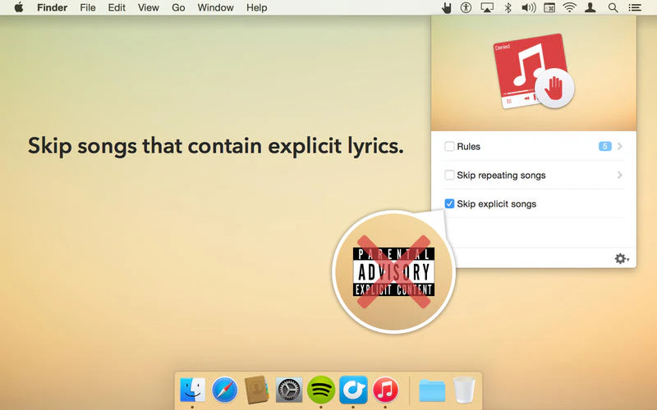Open the AirPlay display menu
The width and height of the screenshot is (657, 410).
pos(487,7)
